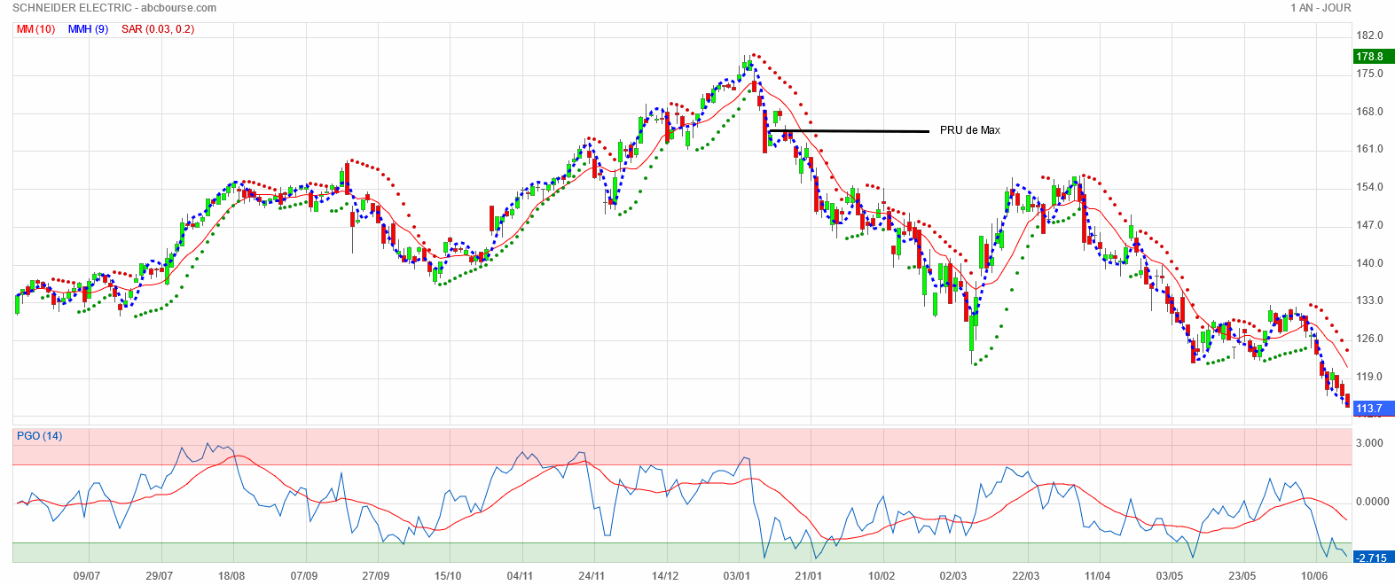The width and height of the screenshot is (1395, 585).
Task: Click the 24/11 date label
Action: coord(592,576)
